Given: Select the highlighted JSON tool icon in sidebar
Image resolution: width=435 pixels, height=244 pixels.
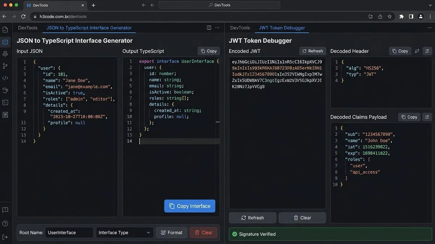Looking at the screenshot, I should click(x=5, y=42).
